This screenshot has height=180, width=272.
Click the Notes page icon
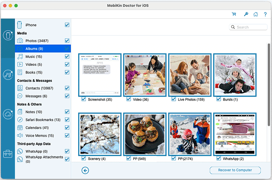[20, 112]
